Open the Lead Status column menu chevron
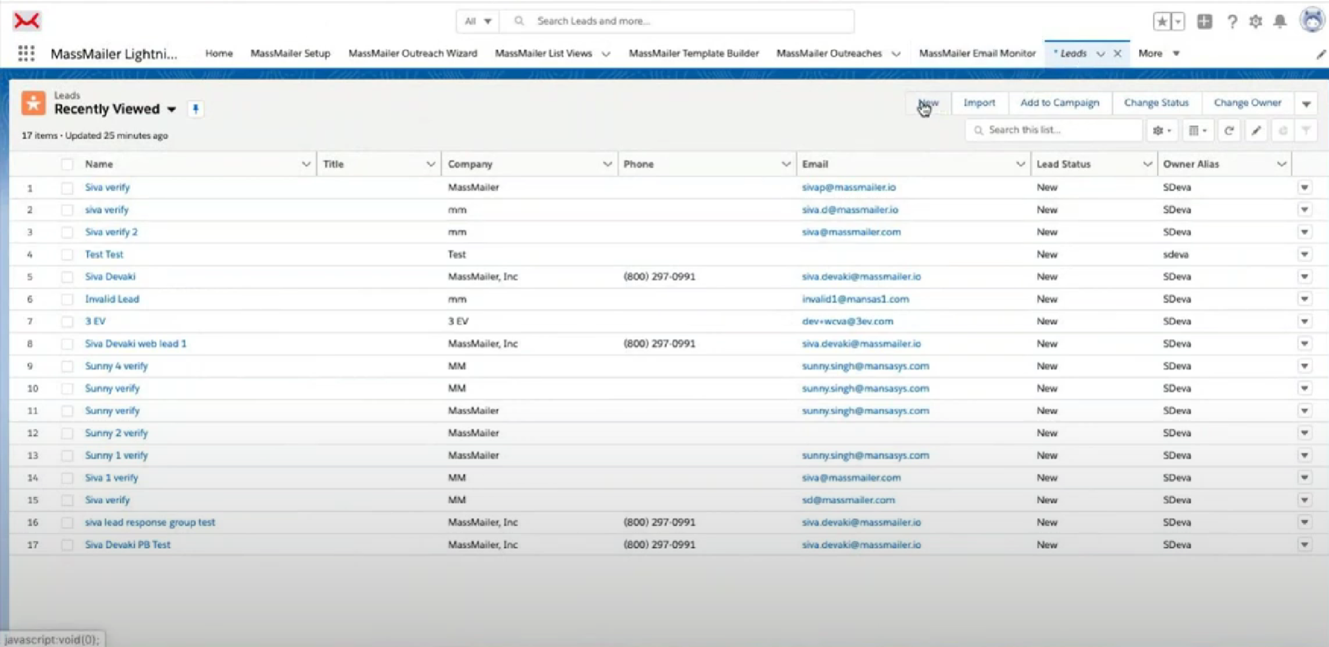1329x647 pixels. click(1146, 164)
